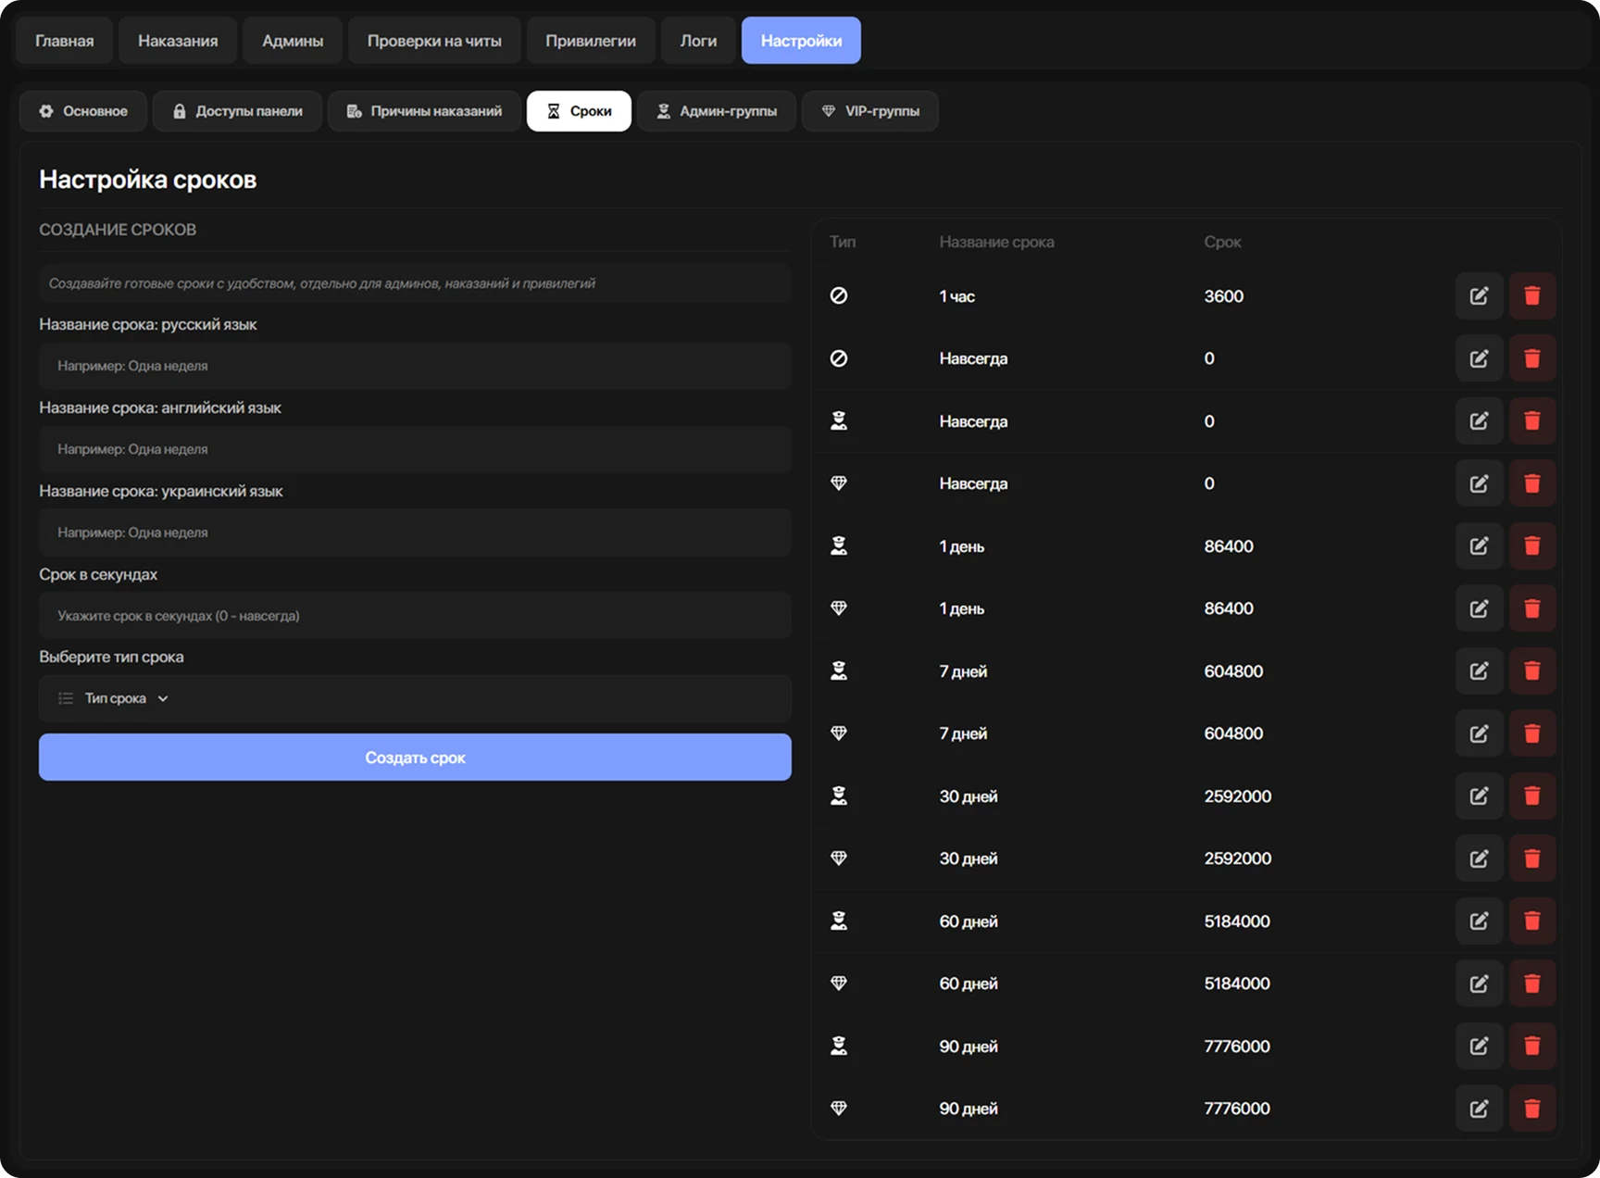Screen dimensions: 1600x1178
Task: Delete the VIP-type '7 дней' term
Action: (x=1532, y=733)
